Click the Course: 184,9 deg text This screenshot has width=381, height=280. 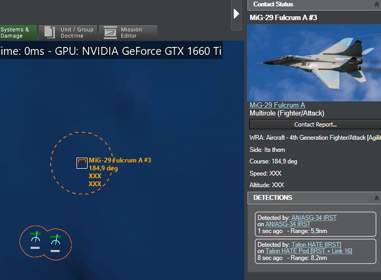(x=273, y=161)
